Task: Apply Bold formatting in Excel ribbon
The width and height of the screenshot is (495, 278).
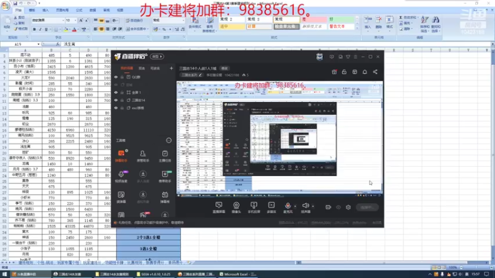Action: click(35, 29)
